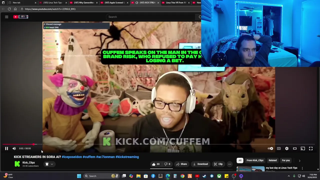
Task: Show more filter chips with the right arrow
Action: (x=299, y=160)
